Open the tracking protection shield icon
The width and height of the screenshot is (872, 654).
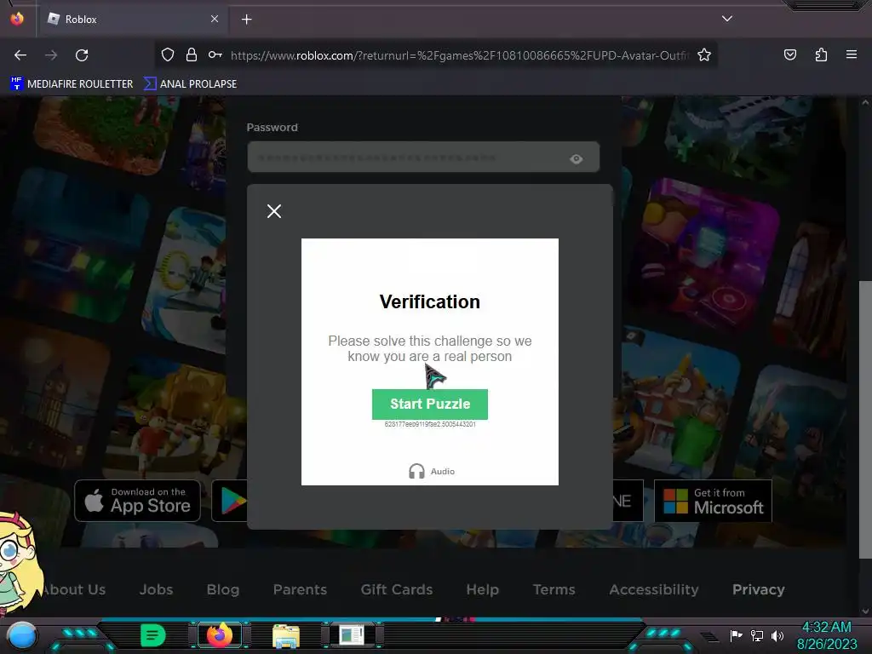pos(168,54)
